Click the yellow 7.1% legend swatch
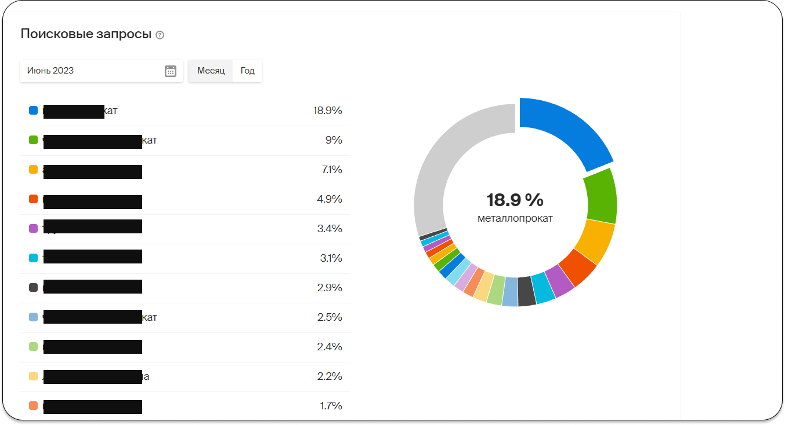 [x=34, y=170]
